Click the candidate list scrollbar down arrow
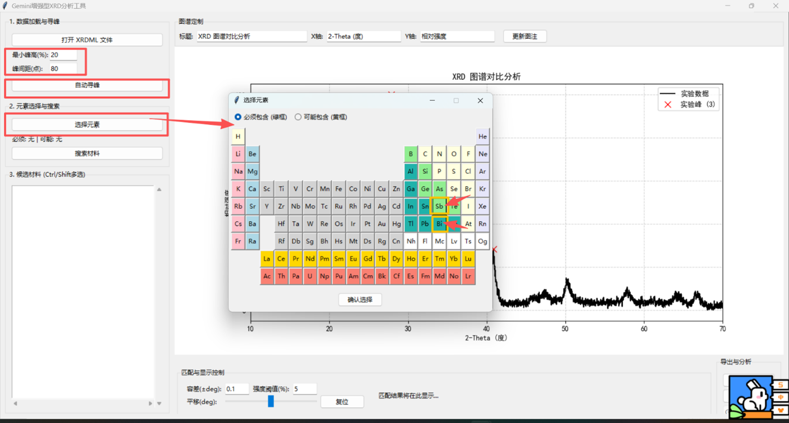The image size is (789, 423). (x=159, y=403)
